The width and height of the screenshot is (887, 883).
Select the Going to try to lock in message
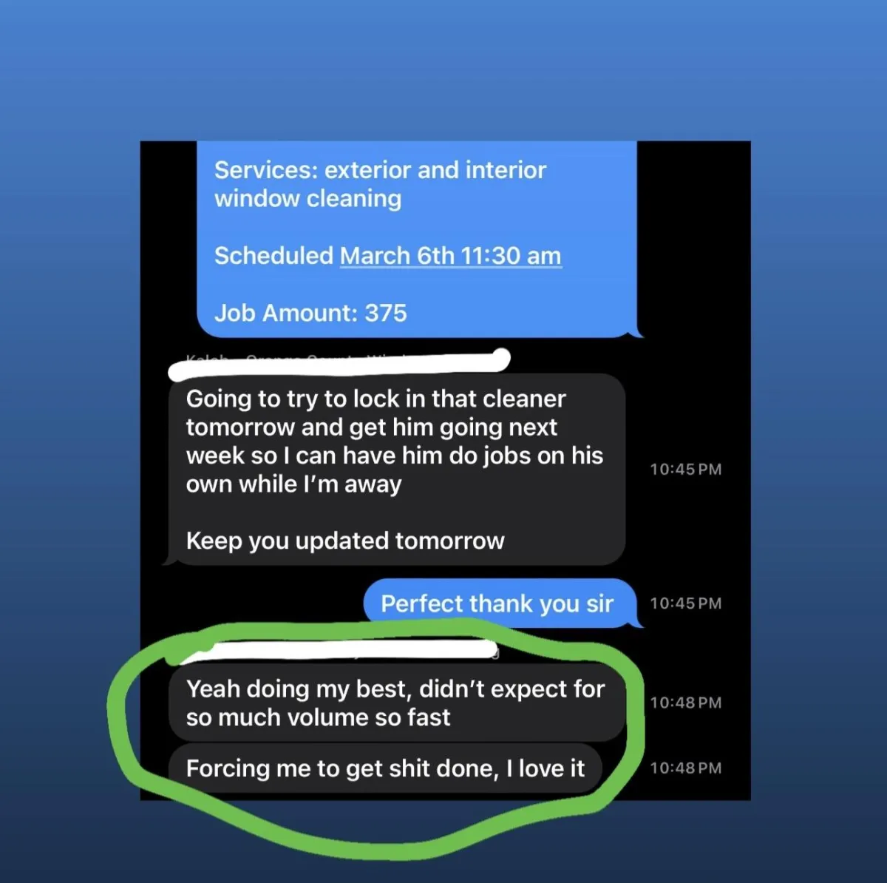tap(397, 470)
